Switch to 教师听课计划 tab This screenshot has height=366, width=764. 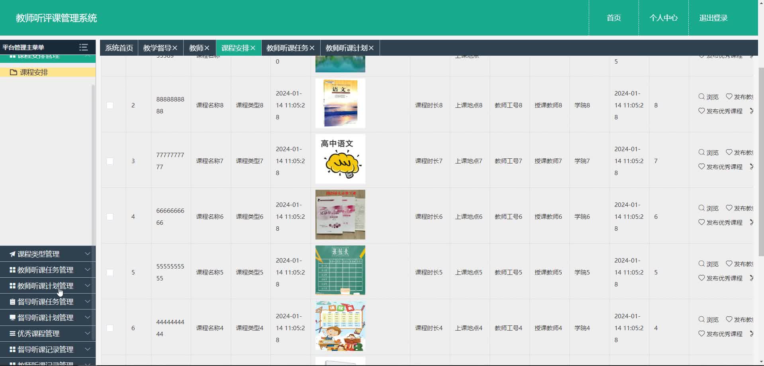point(347,48)
